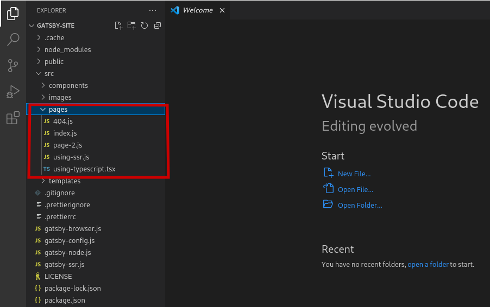Screen dimensions: 490x307
Task: Open the Search view in activity bar
Action: [x=13, y=40]
